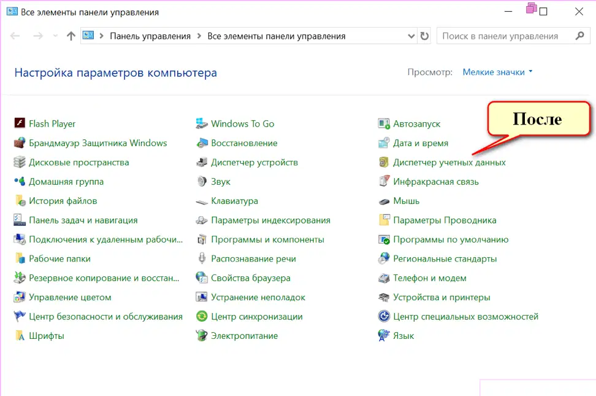Open the Восстановление icon
Screen dimensions: 596x396
(x=202, y=143)
